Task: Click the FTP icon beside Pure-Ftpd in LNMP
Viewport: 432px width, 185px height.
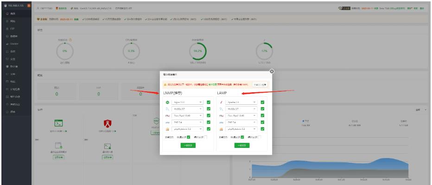Action: [167, 115]
